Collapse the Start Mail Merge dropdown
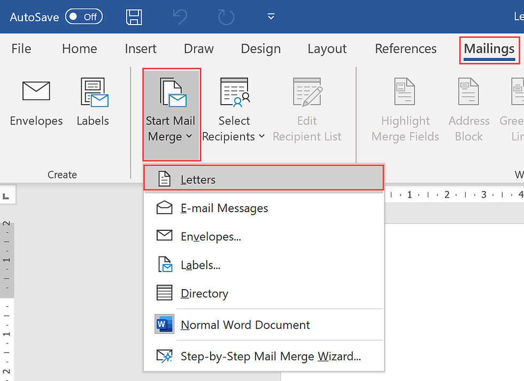Viewport: 524px width, 381px height. [x=172, y=114]
